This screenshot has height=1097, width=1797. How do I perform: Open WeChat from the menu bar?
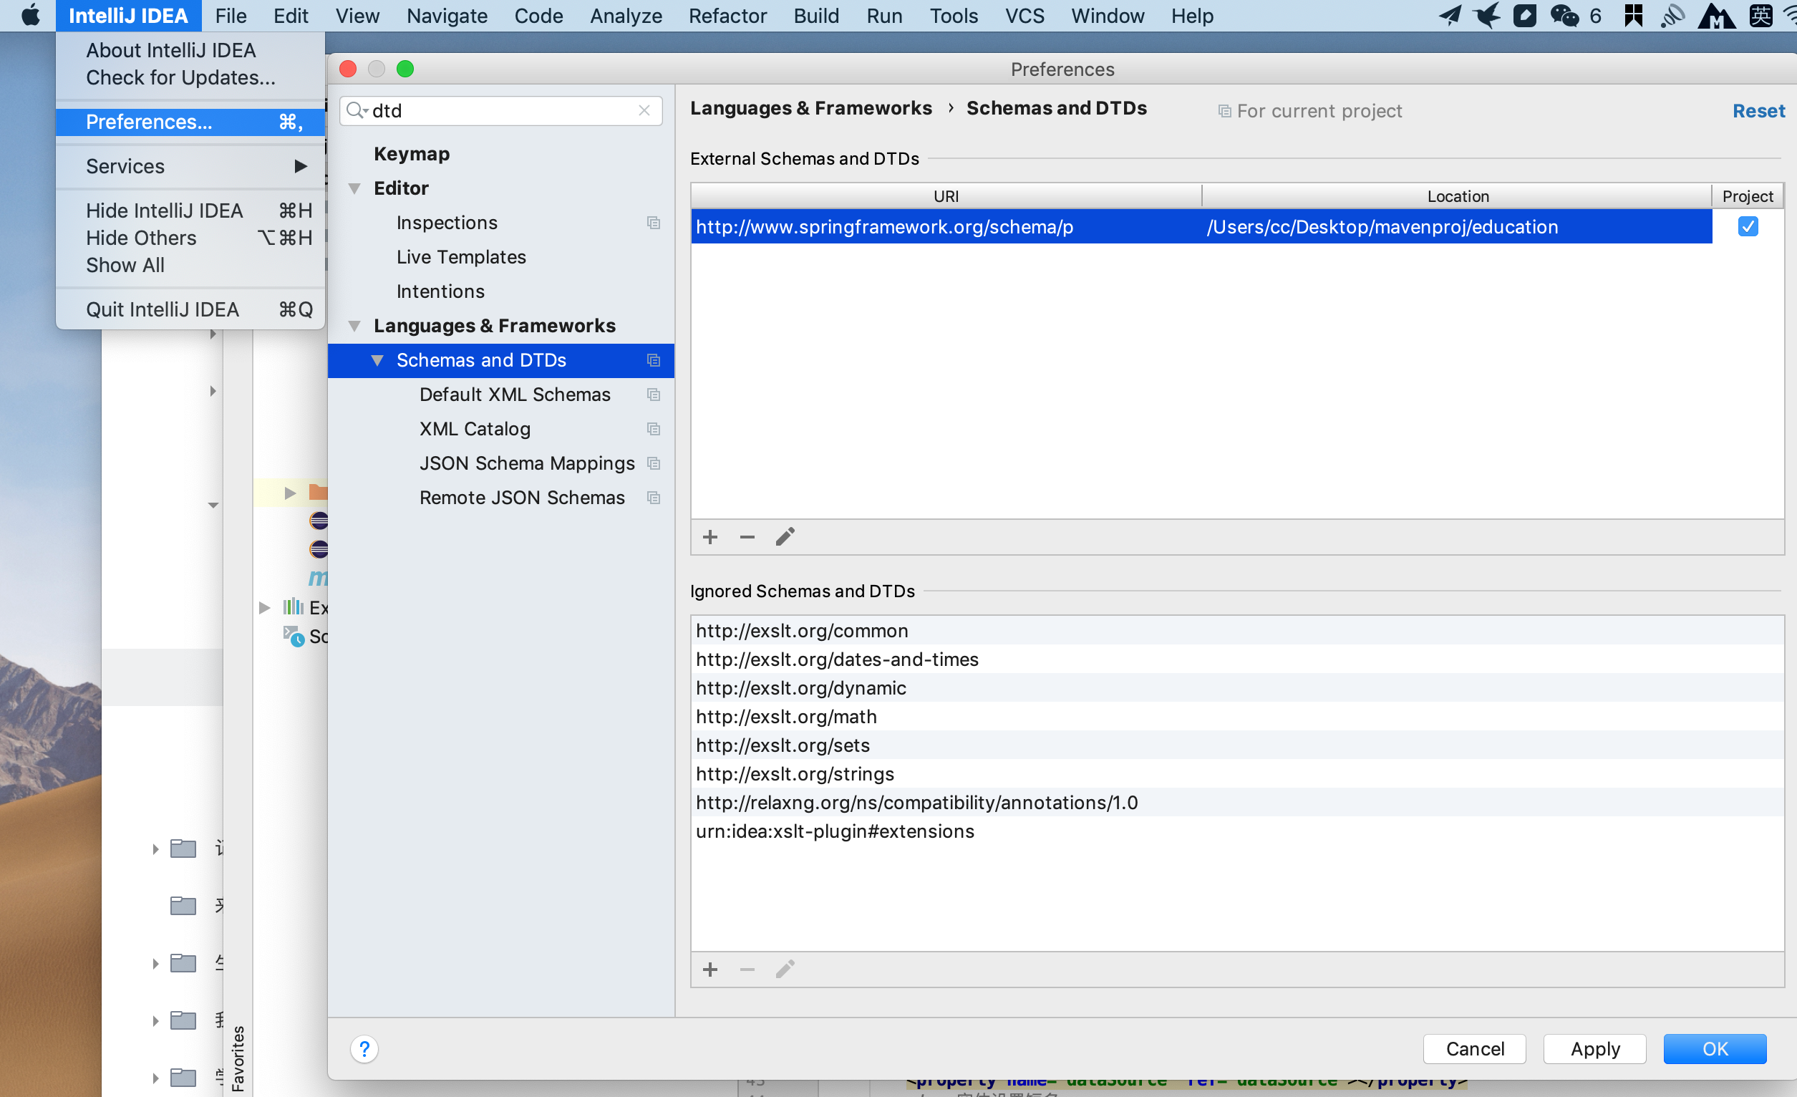point(1564,14)
